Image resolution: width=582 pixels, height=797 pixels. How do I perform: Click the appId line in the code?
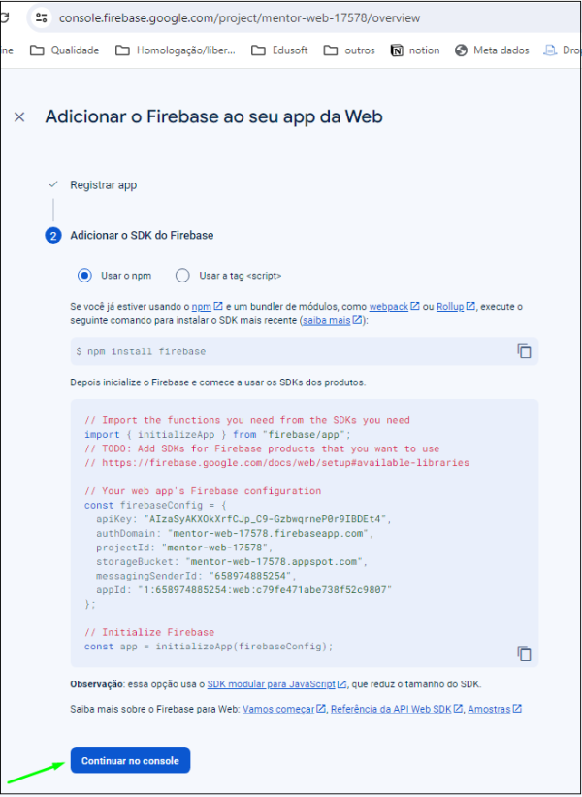[x=244, y=590]
